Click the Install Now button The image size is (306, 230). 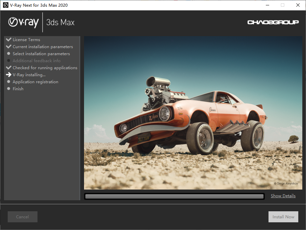283,217
